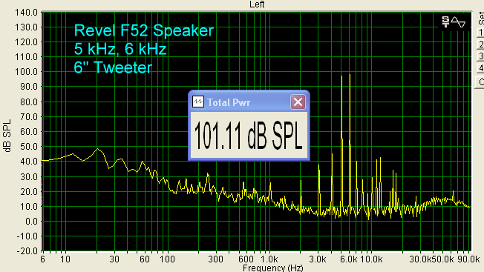Click the 101.11 dB SPL readout value
The image size is (484, 272).
[x=249, y=136]
